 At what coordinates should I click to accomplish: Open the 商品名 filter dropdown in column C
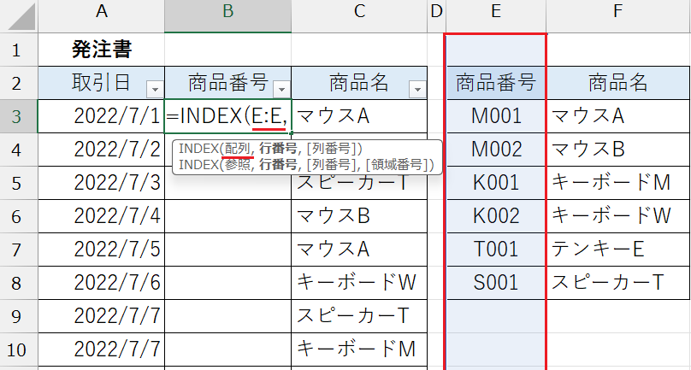click(x=416, y=88)
